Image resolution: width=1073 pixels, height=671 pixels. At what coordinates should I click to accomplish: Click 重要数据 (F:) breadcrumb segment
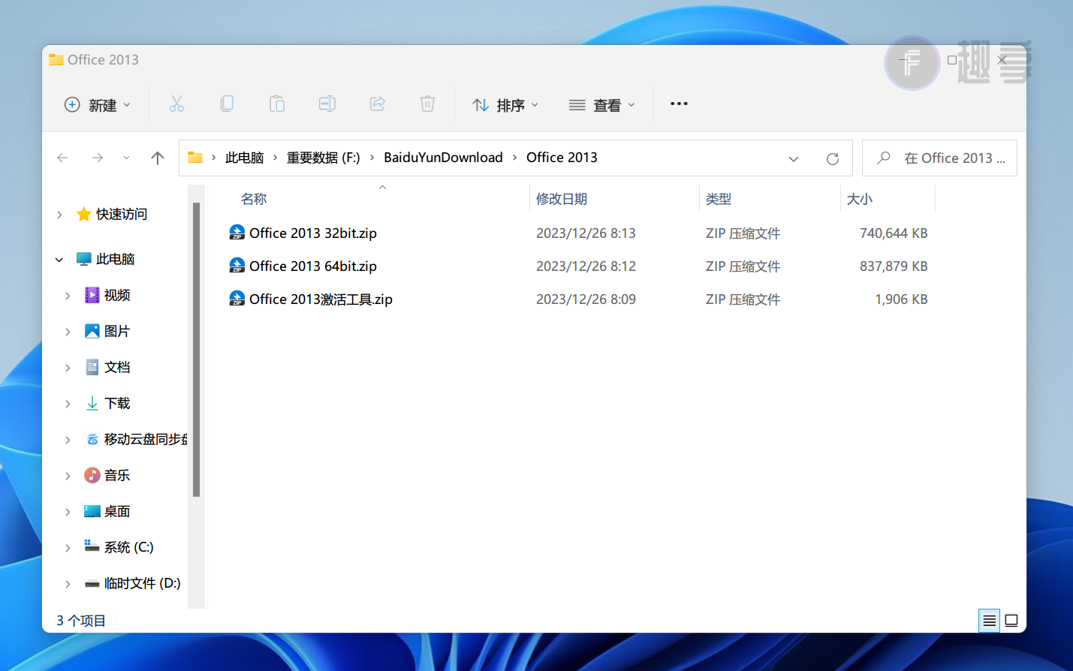(x=324, y=158)
